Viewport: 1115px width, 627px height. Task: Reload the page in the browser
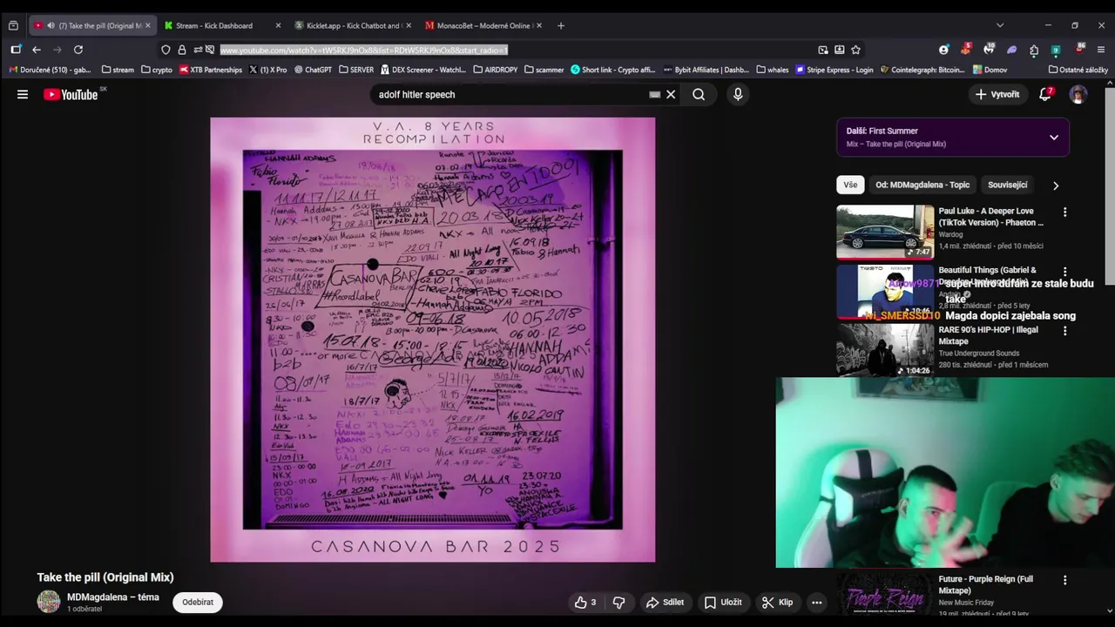78,50
